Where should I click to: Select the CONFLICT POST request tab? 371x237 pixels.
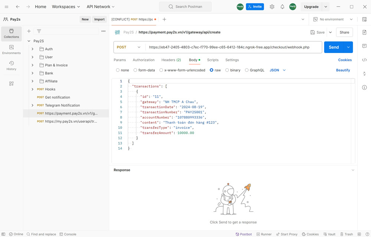[134, 19]
